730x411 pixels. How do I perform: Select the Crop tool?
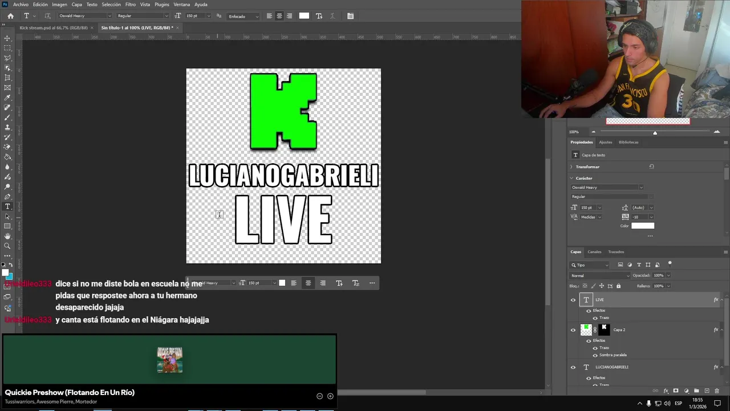[x=7, y=78]
